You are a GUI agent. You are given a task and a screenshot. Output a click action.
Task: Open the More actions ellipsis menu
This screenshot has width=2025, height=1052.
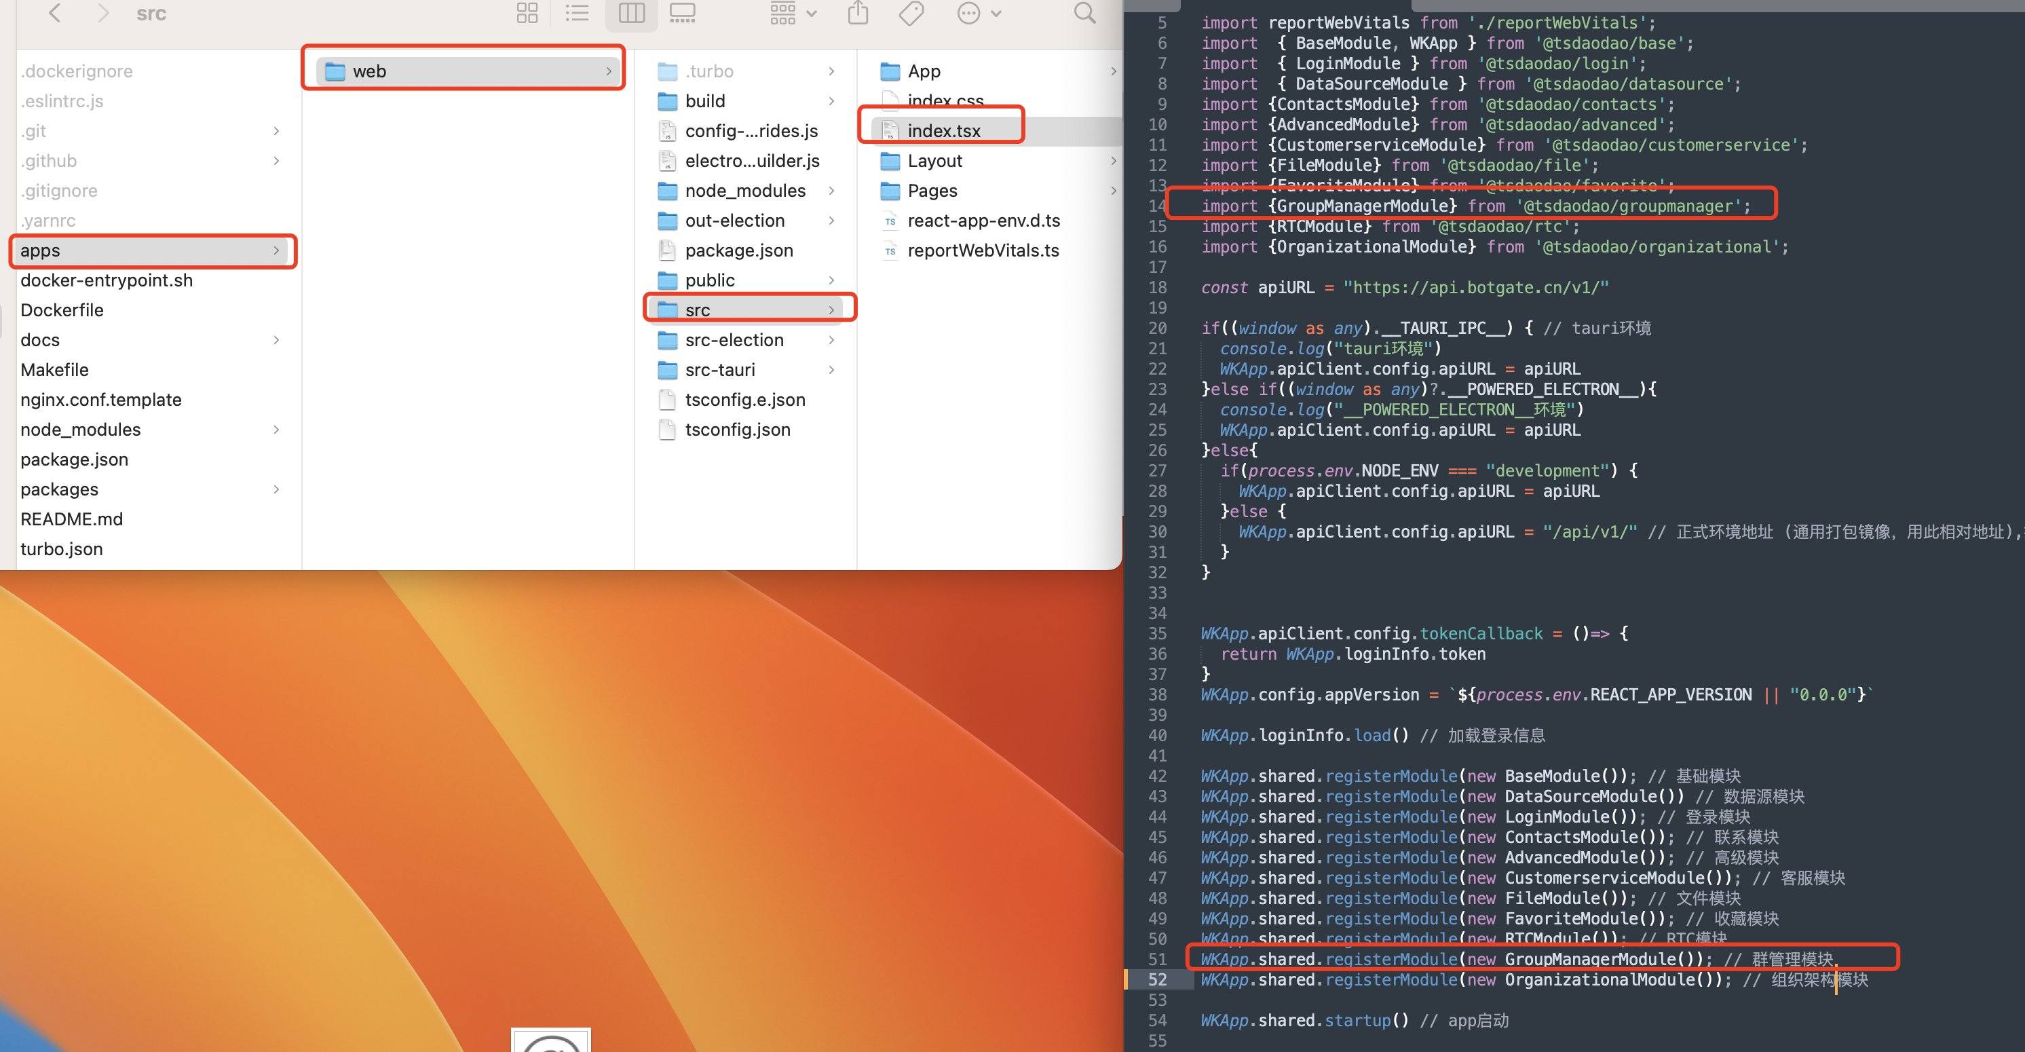coord(978,14)
